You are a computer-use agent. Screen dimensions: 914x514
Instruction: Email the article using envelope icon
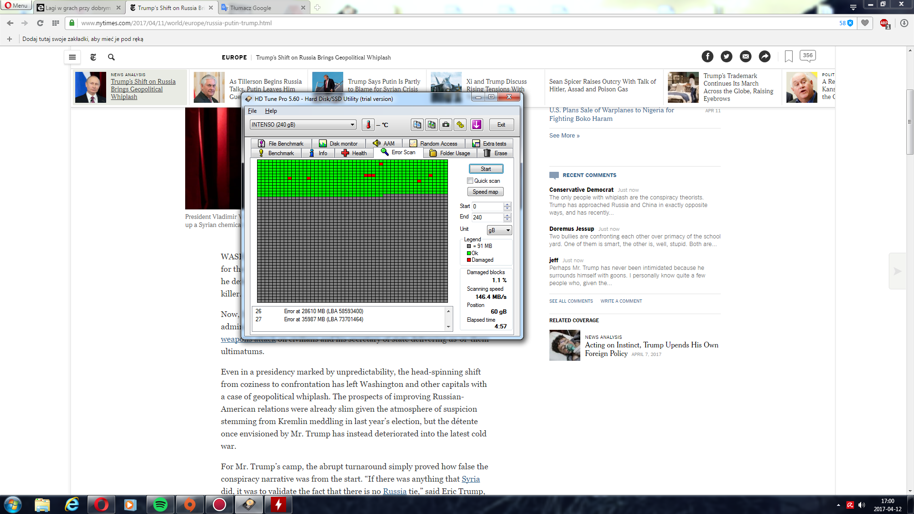745,57
